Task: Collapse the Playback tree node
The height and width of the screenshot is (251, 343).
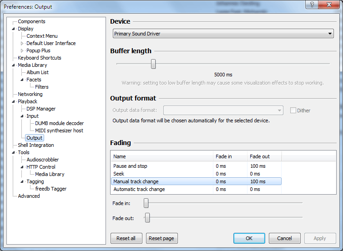Action: (14, 101)
